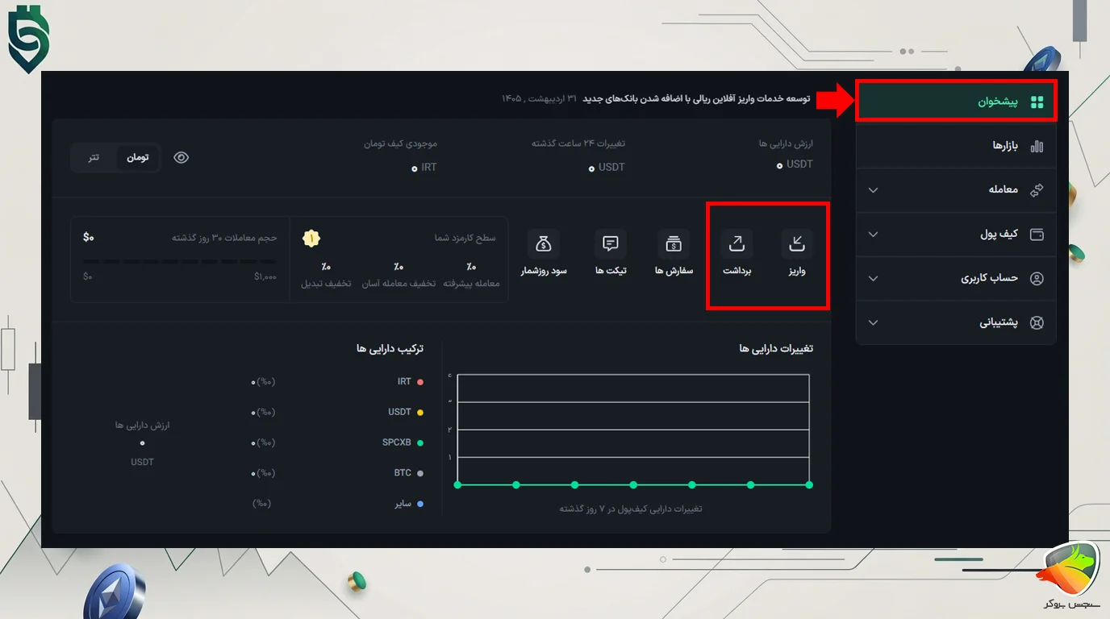Click the معامله swap arrows icon
The height and width of the screenshot is (619, 1110).
pyautogui.click(x=1037, y=189)
